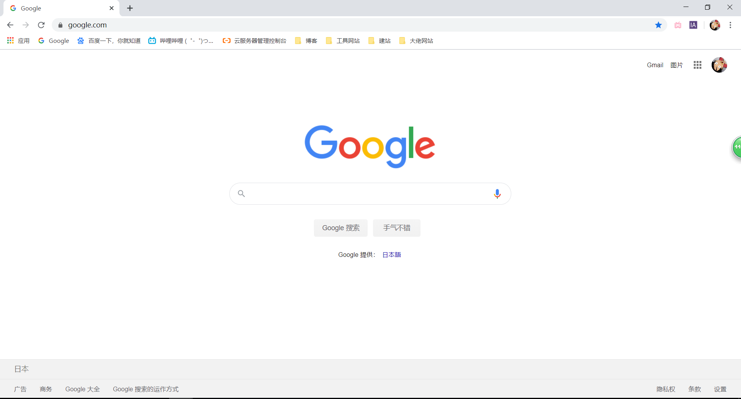This screenshot has height=399, width=741.
Task: Expand the 大佬网站 bookmark folder
Action: pos(416,41)
